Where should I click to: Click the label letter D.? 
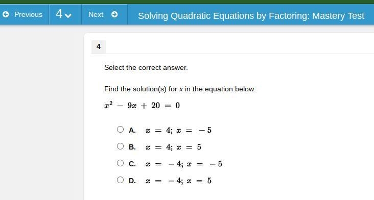132,181
